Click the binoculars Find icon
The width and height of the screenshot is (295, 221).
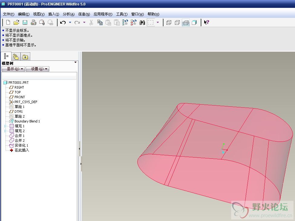point(142,22)
